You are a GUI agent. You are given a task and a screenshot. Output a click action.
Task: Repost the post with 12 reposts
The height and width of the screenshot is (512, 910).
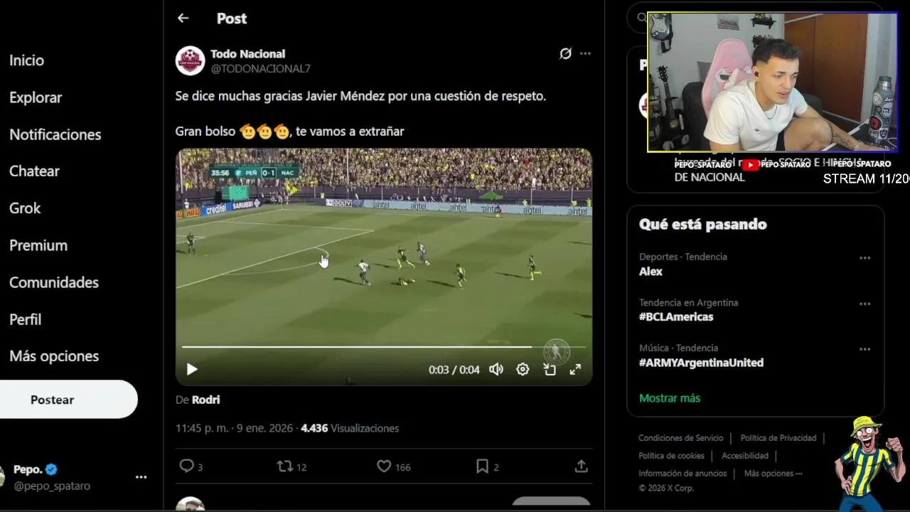click(284, 466)
